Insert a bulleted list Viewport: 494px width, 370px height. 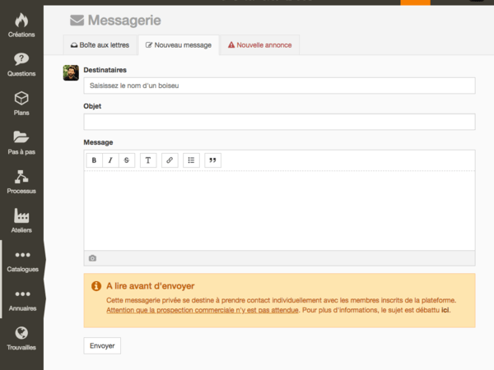(x=191, y=160)
